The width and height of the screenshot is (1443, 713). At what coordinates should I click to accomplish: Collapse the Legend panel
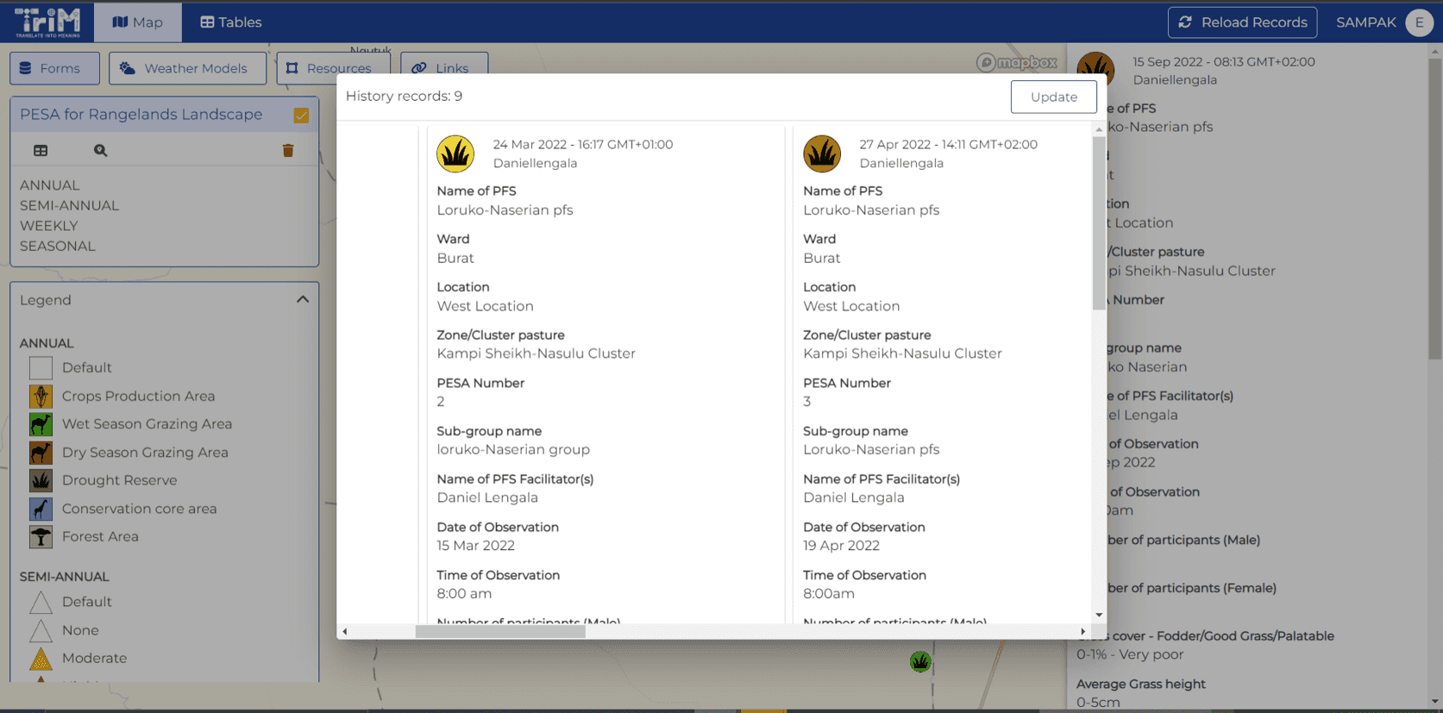tap(303, 300)
